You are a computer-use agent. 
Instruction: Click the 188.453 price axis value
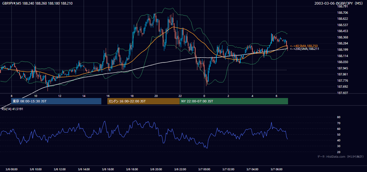point(342,31)
